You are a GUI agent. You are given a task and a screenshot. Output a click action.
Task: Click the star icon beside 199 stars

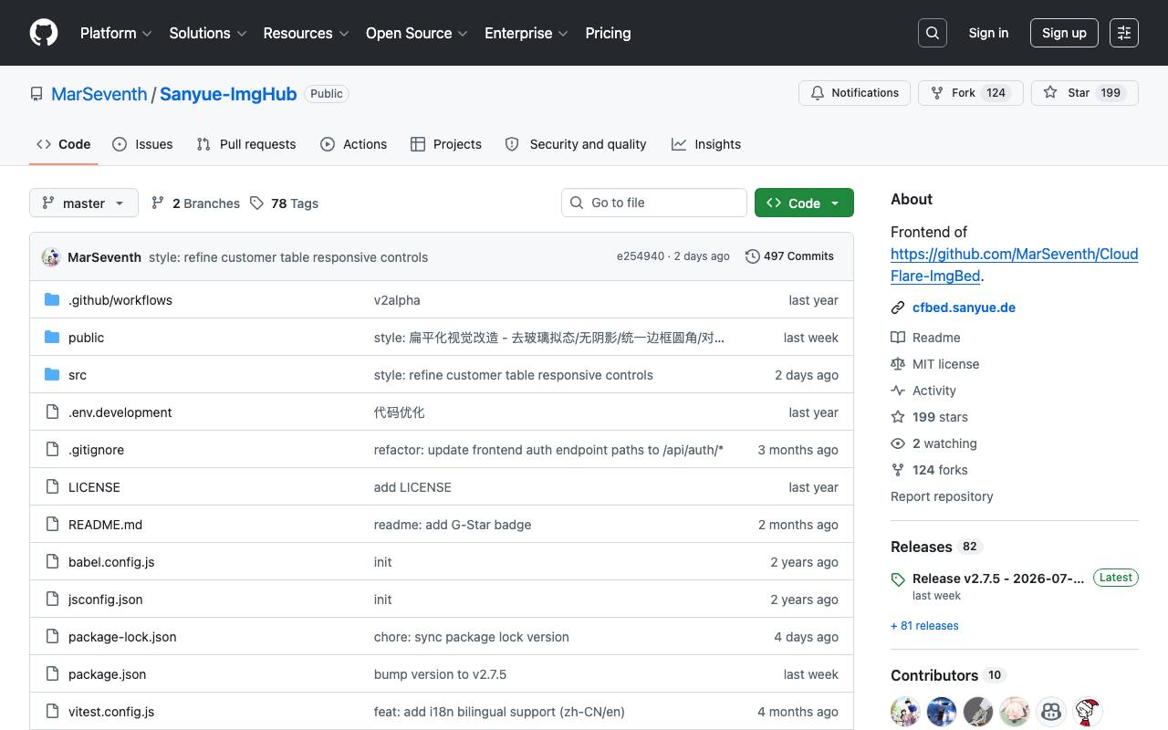(898, 417)
